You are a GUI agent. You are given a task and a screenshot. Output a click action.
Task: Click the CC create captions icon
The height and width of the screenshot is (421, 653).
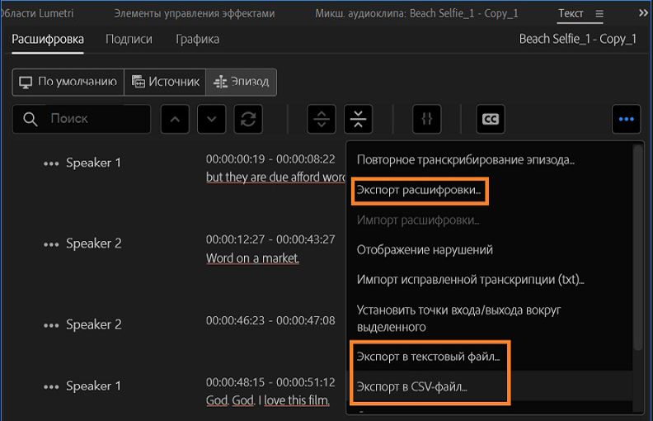pos(491,119)
